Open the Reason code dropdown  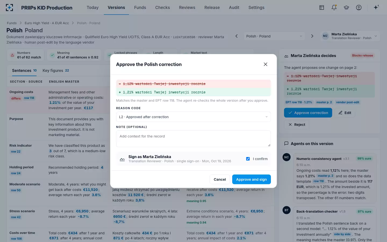[x=193, y=117]
